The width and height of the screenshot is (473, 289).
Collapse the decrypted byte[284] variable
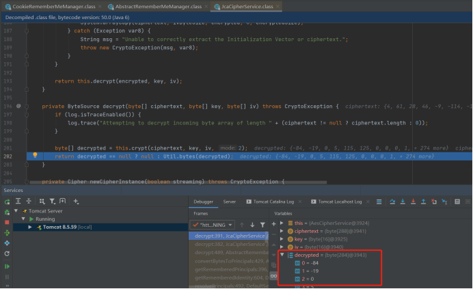[x=282, y=255]
